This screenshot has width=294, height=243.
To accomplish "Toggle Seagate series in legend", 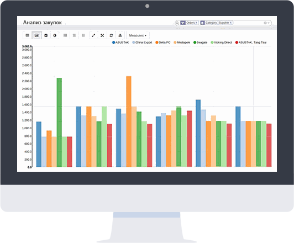I will (200, 43).
